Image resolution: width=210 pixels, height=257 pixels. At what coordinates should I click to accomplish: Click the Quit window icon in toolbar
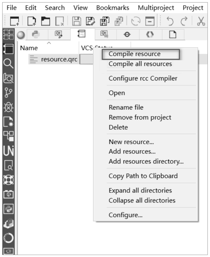pos(150,21)
